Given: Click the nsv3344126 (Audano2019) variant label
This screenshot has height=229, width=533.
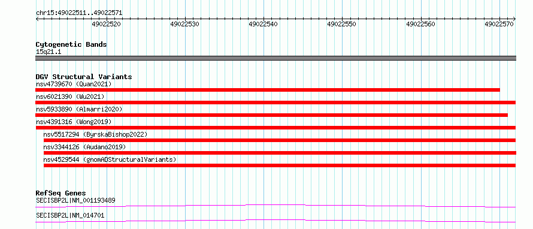Looking at the screenshot, I should click(84, 147).
